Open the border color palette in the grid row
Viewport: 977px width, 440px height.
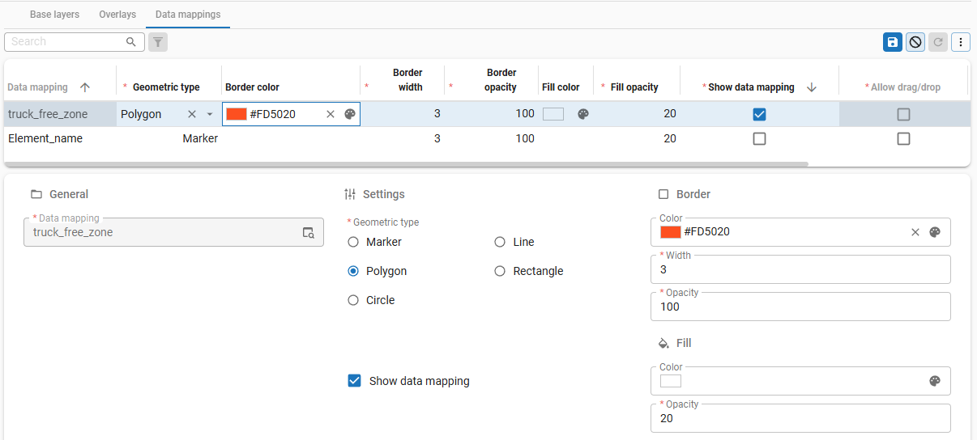[x=350, y=114]
